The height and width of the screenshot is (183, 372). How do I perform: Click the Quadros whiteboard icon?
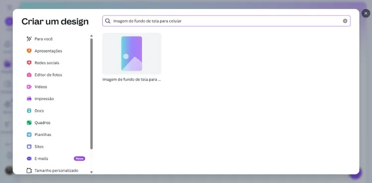(29, 123)
